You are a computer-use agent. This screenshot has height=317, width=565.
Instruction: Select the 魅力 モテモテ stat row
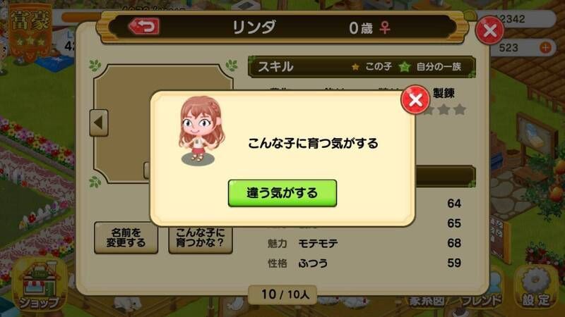pyautogui.click(x=364, y=243)
